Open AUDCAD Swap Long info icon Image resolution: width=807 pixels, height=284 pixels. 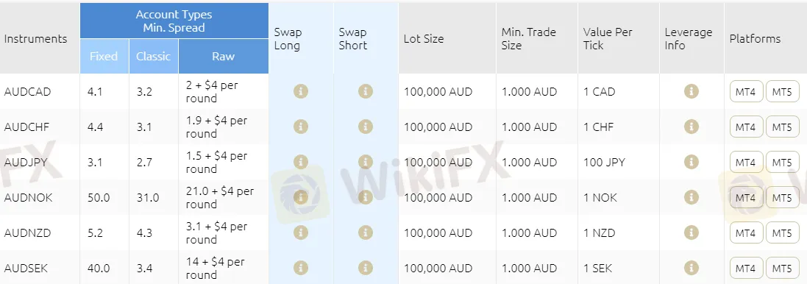(x=301, y=91)
